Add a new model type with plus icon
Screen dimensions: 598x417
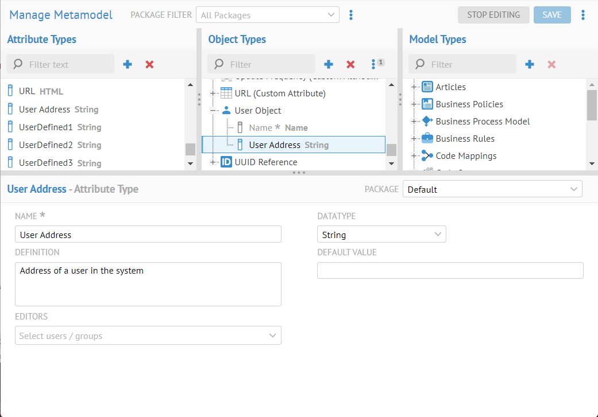point(530,64)
